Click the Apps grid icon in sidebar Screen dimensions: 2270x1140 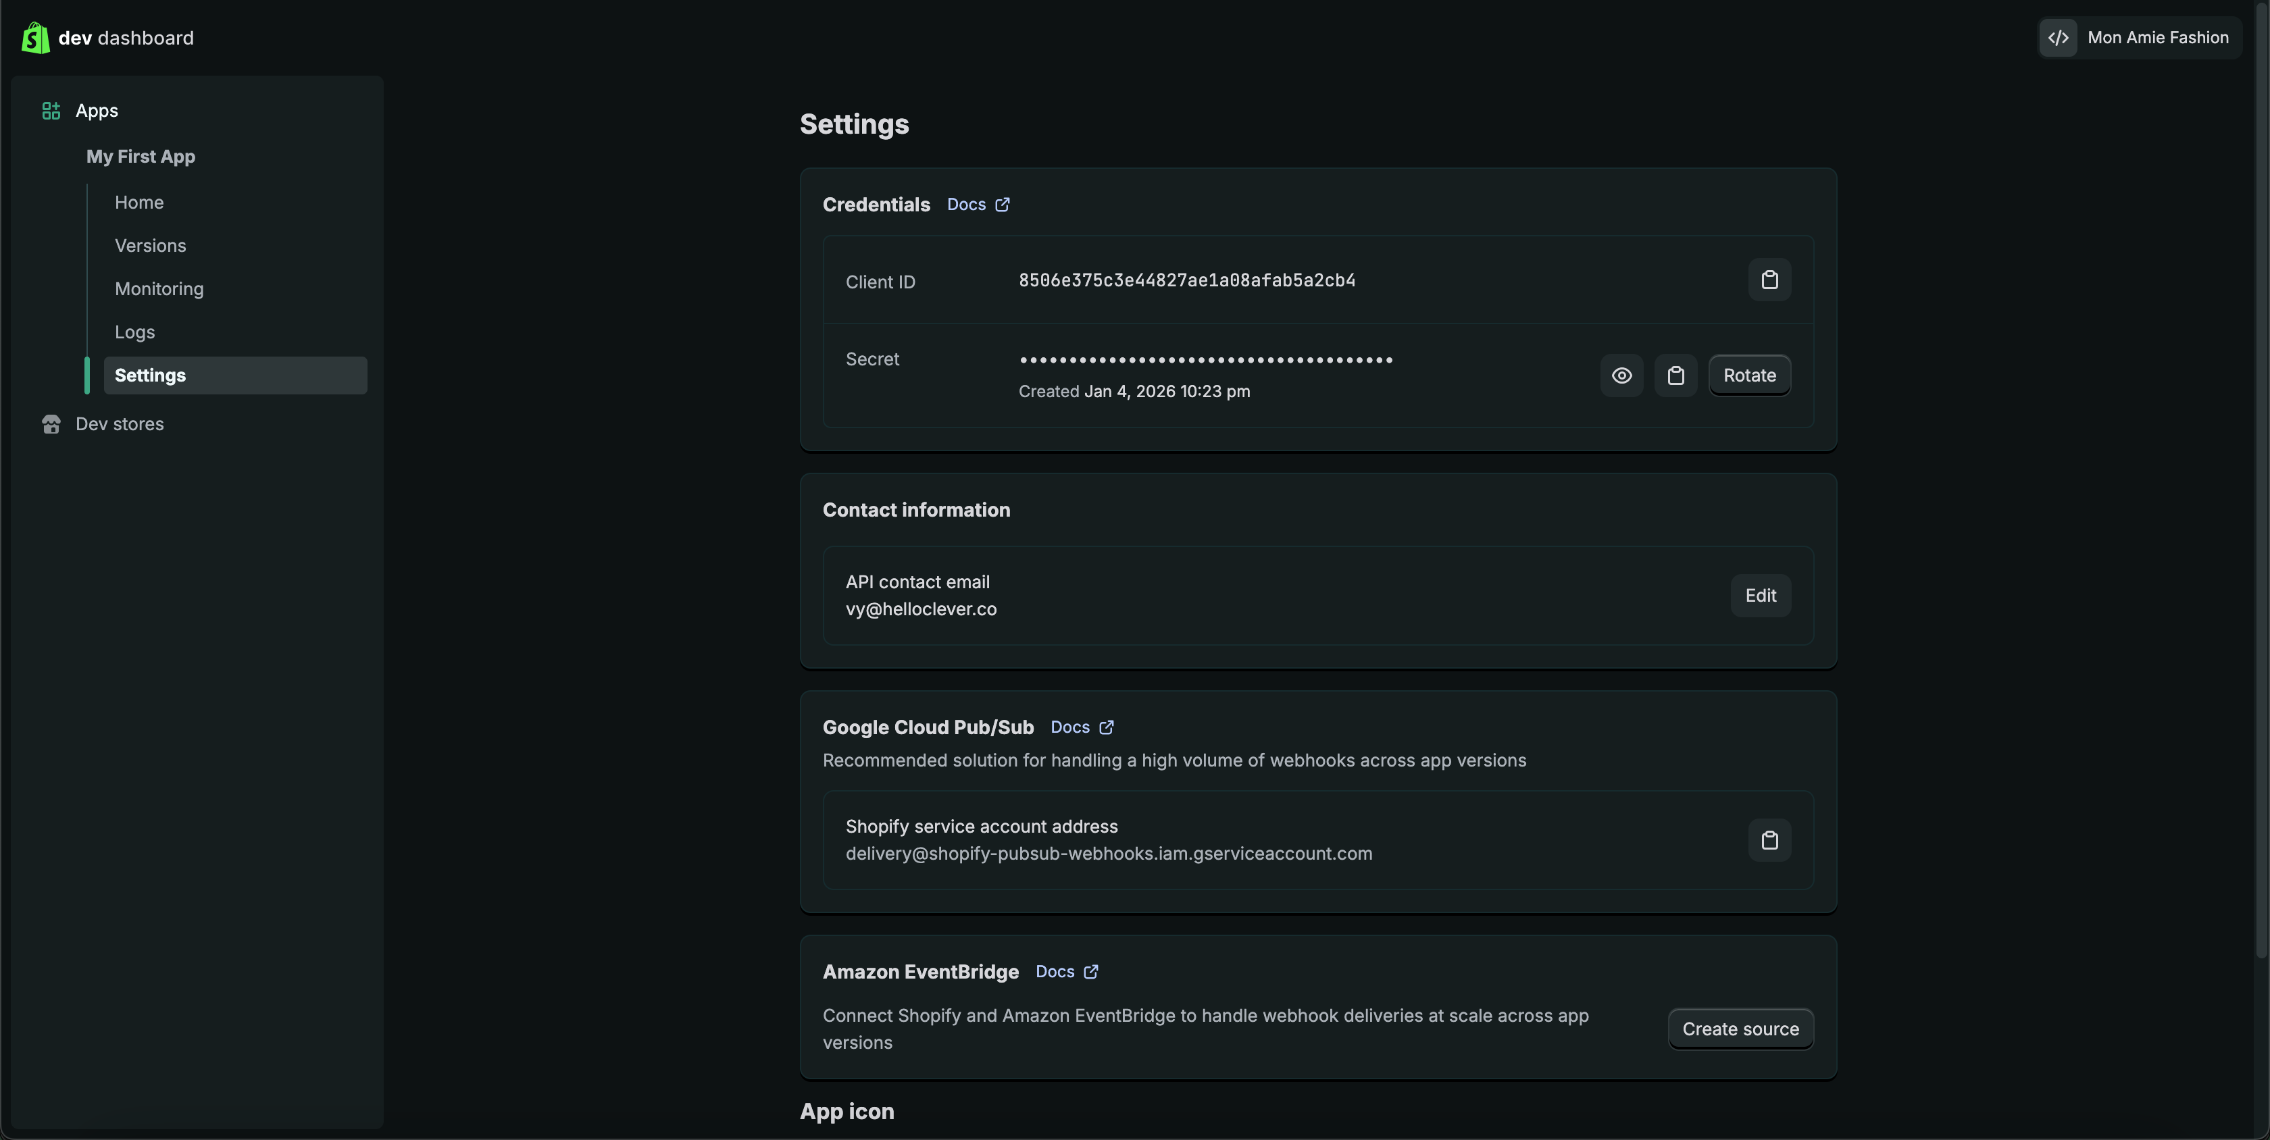[51, 111]
